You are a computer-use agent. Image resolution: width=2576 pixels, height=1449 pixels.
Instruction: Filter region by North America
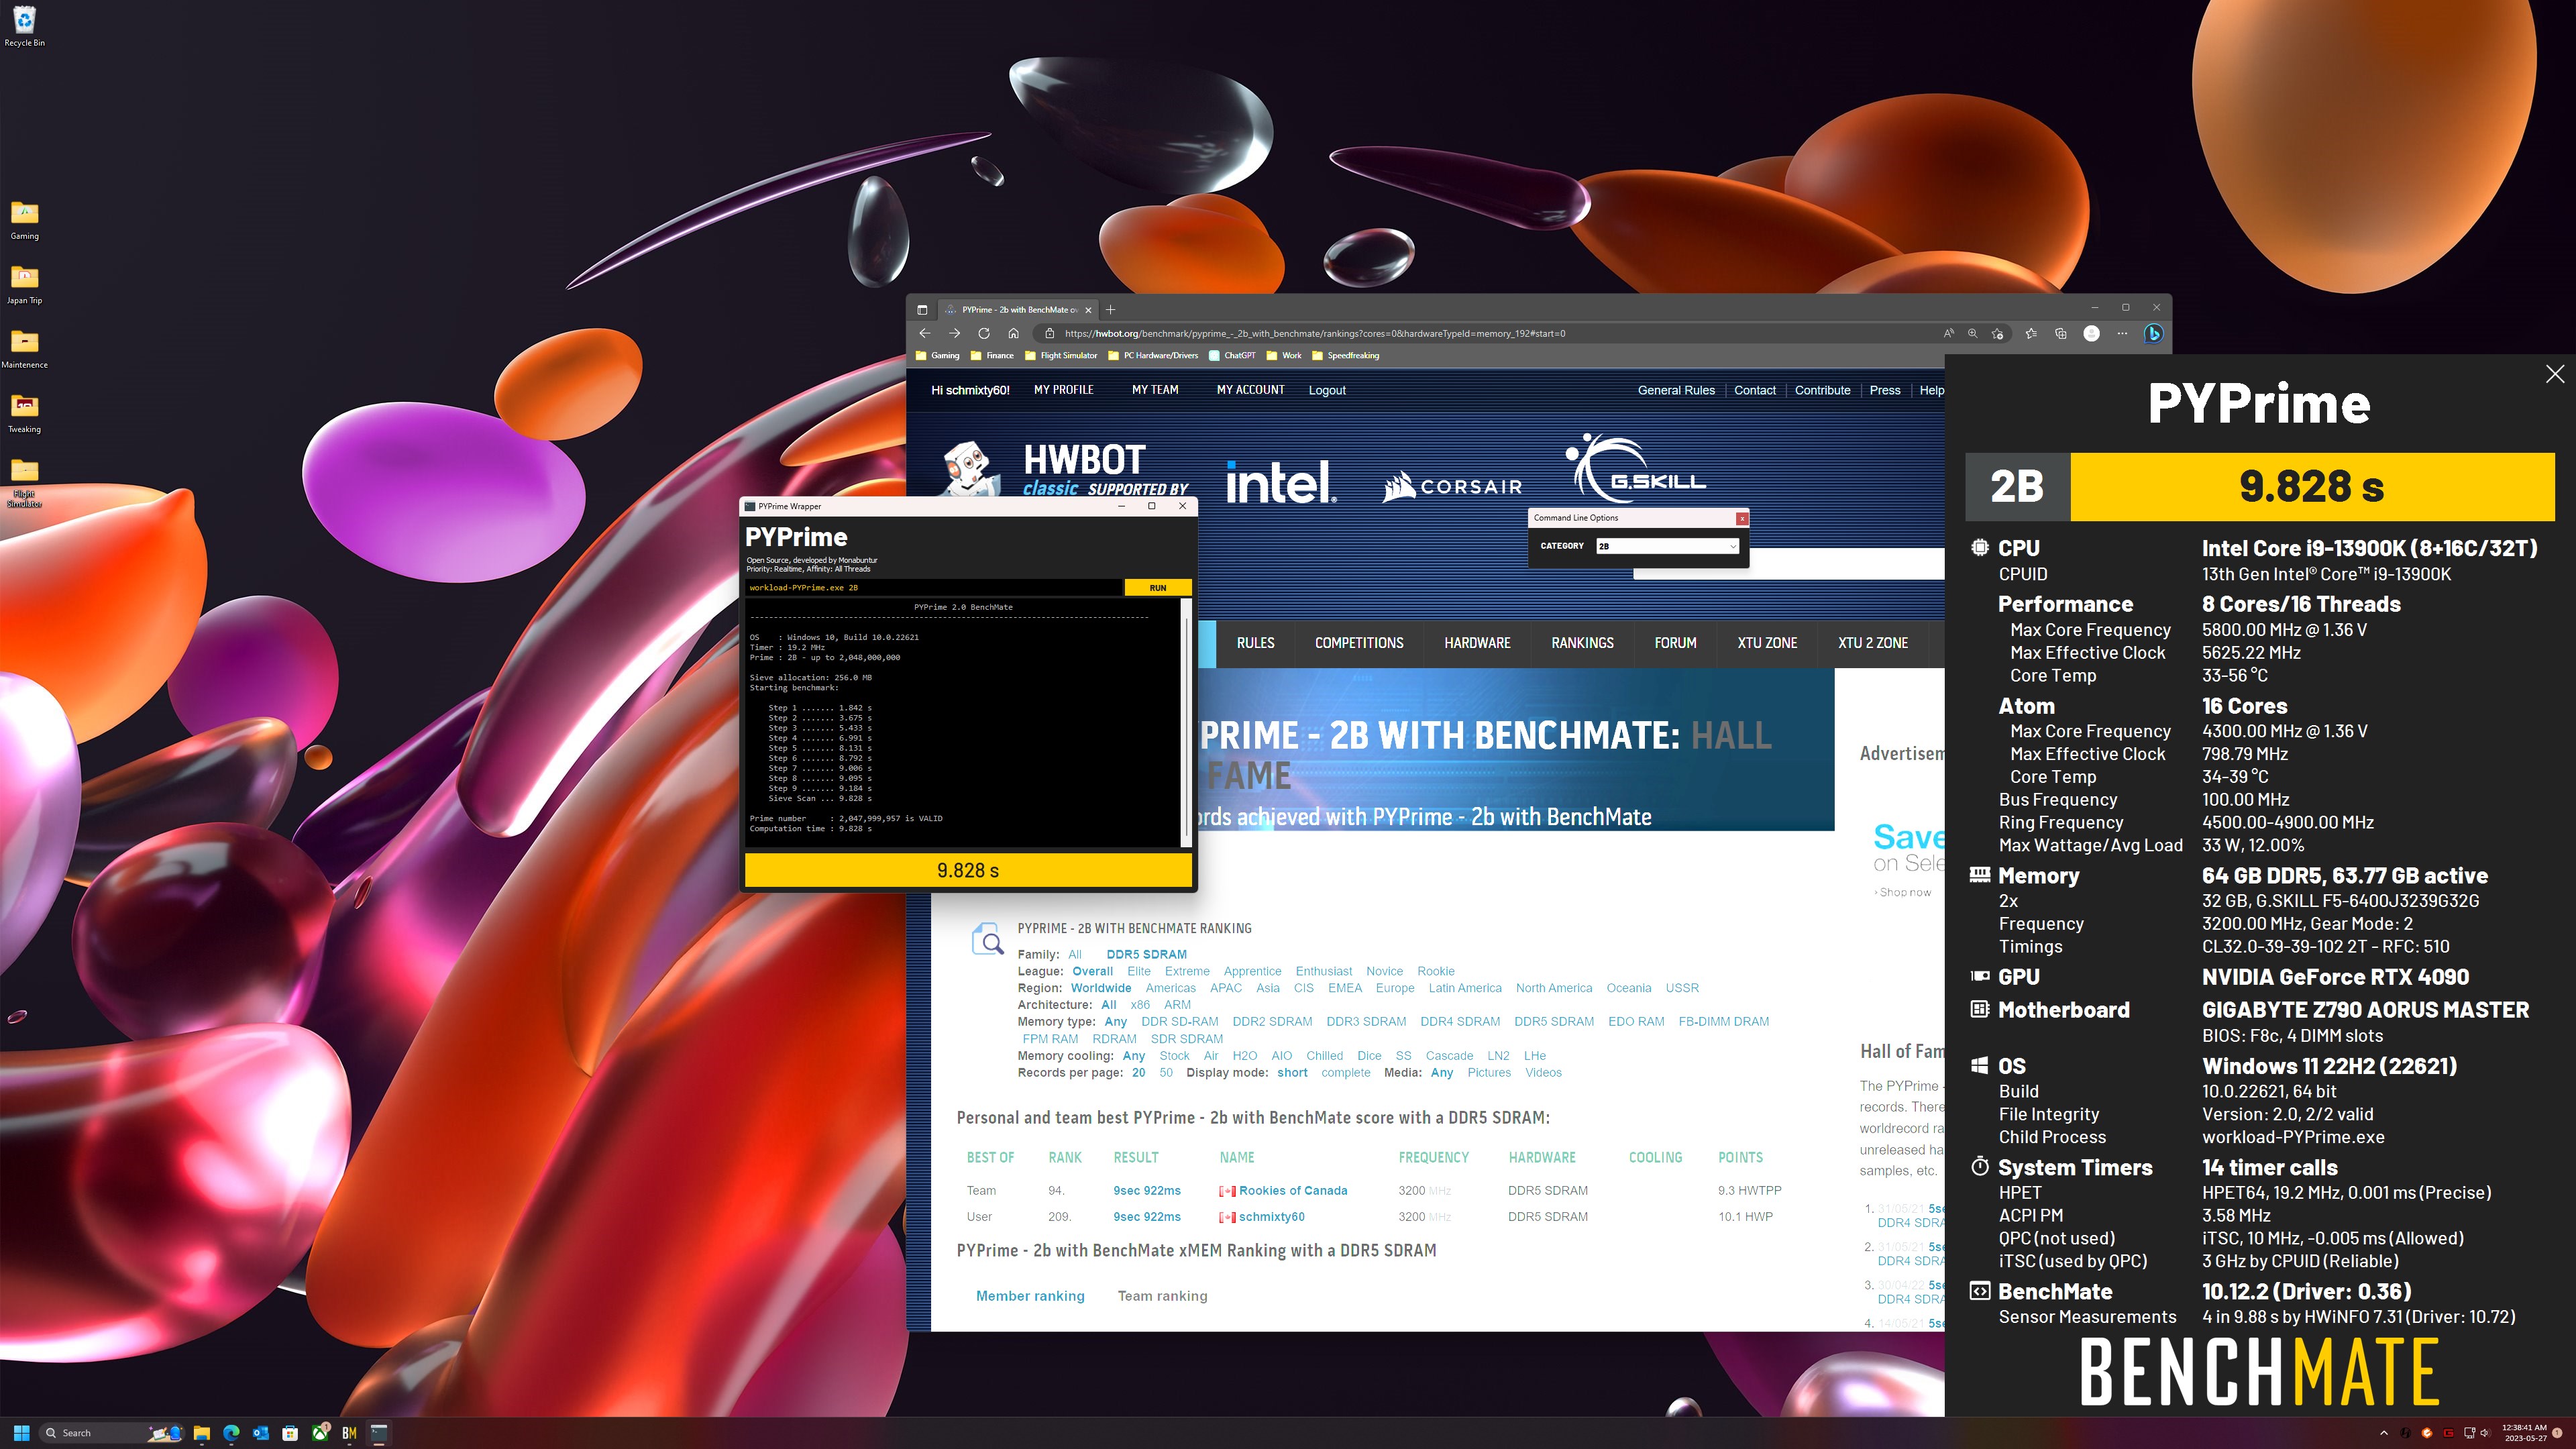1553,988
